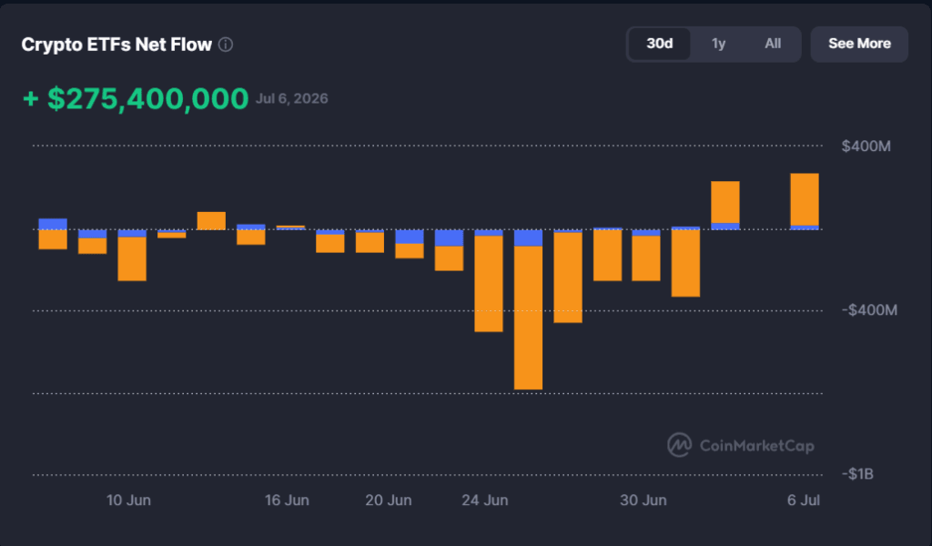
Task: Click the 6 Jul x-axis date label
Action: (804, 500)
